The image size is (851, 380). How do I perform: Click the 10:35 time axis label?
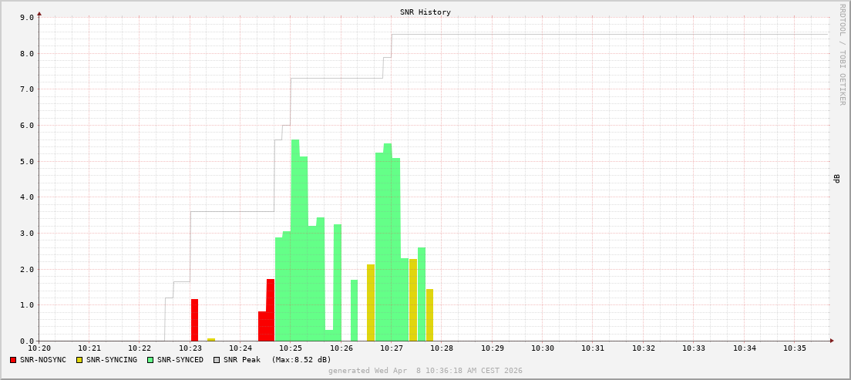tap(795, 348)
